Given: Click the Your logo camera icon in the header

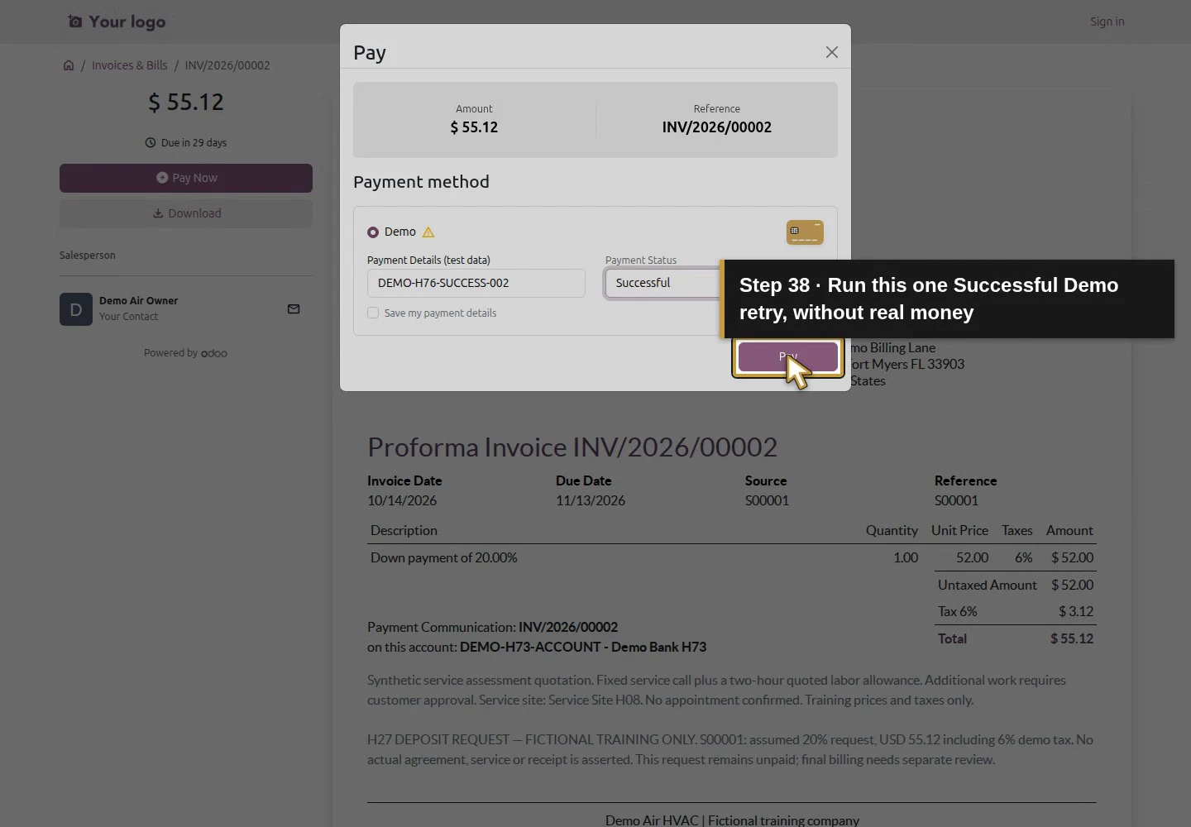Looking at the screenshot, I should click(75, 22).
